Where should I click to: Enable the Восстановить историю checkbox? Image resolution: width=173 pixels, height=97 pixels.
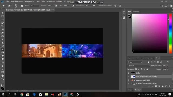pyautogui.click(x=97, y=6)
